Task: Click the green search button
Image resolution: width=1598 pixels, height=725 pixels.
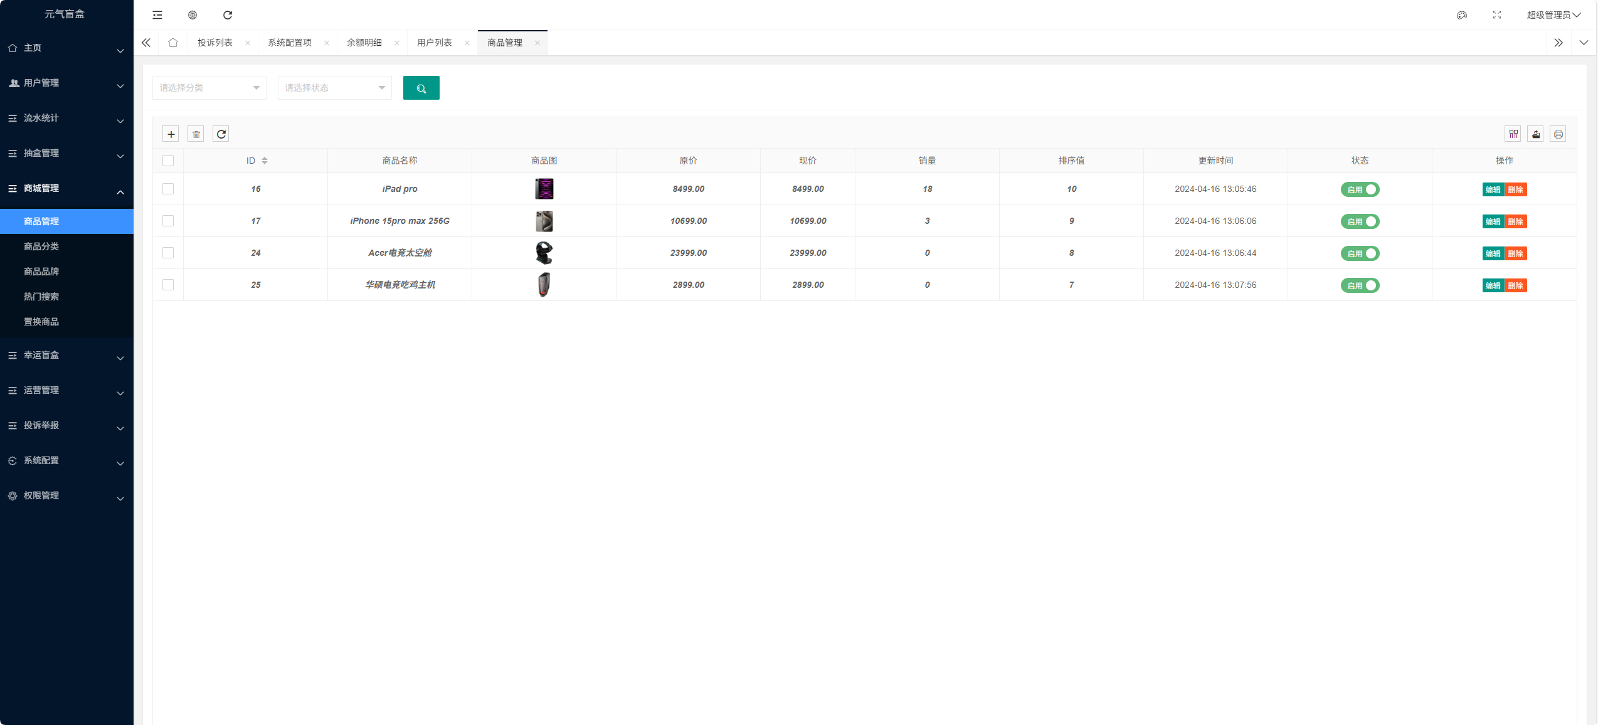Action: 421,88
